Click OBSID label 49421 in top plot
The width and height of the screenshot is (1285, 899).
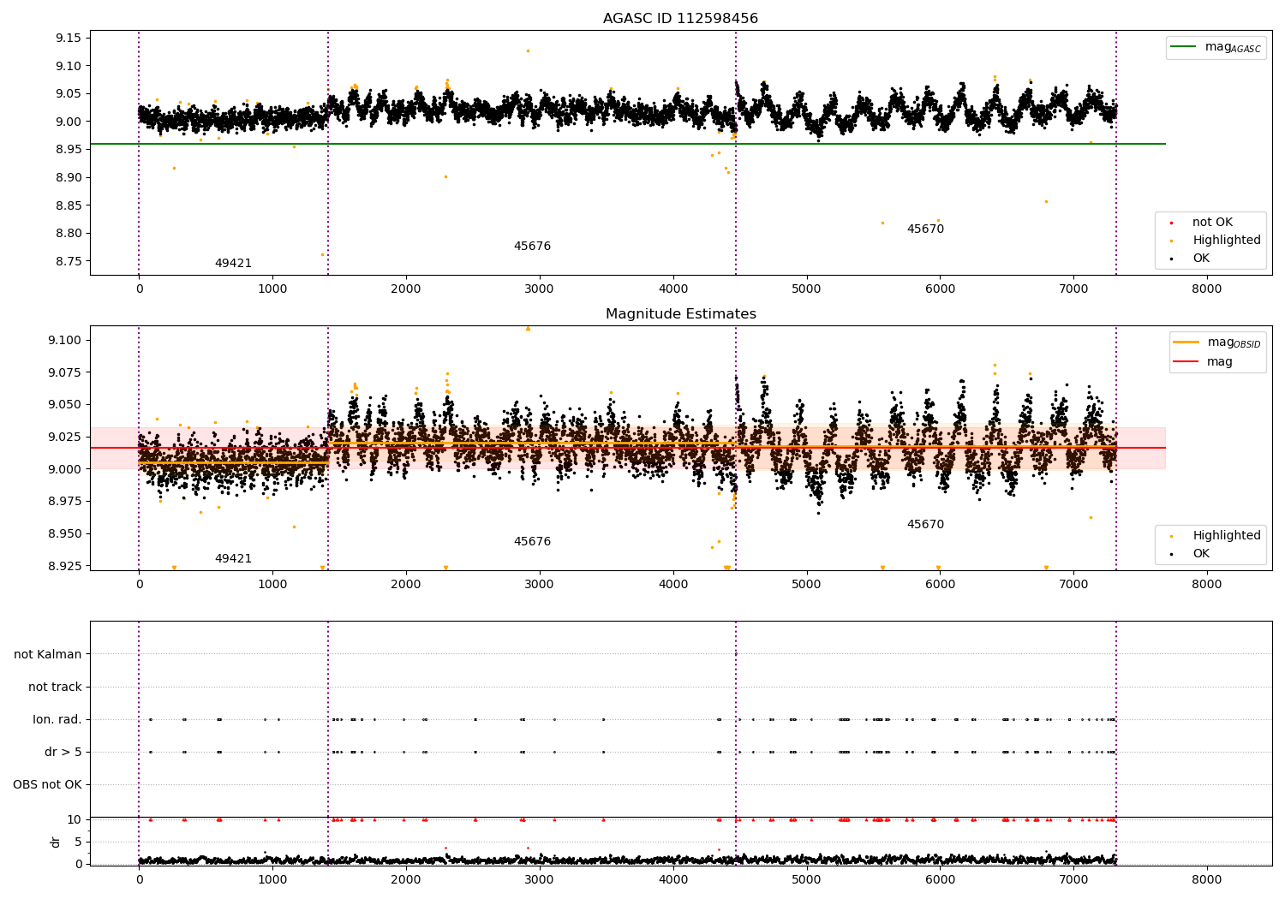[233, 264]
